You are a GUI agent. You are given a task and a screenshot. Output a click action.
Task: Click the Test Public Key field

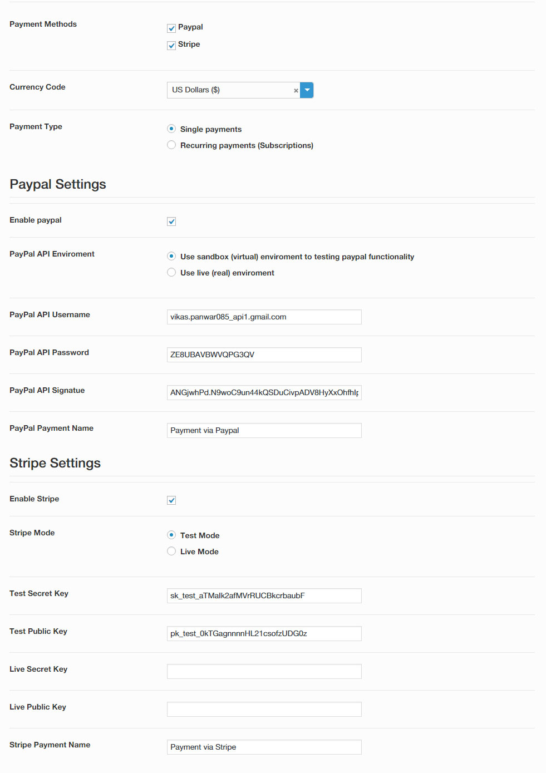(x=264, y=633)
